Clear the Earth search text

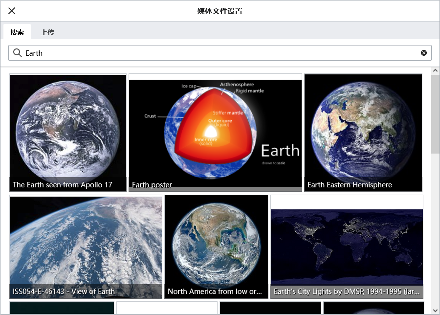pyautogui.click(x=424, y=53)
